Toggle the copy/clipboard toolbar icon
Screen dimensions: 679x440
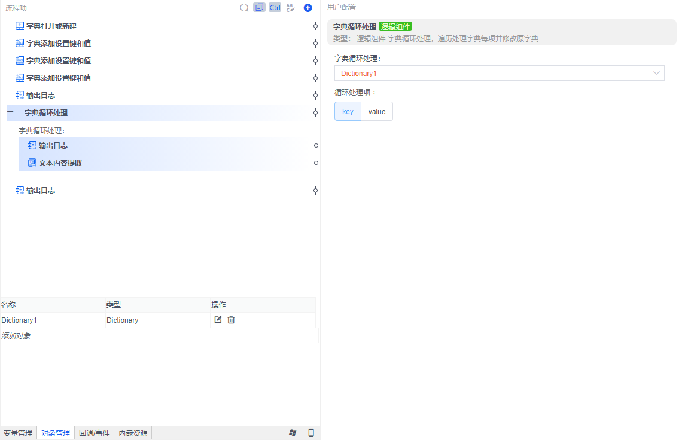pos(260,7)
